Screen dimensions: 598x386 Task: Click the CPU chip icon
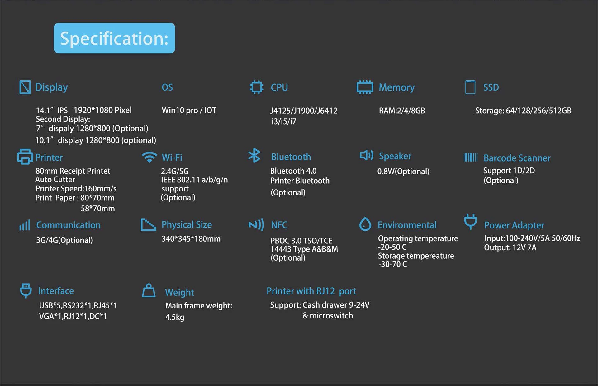click(257, 87)
